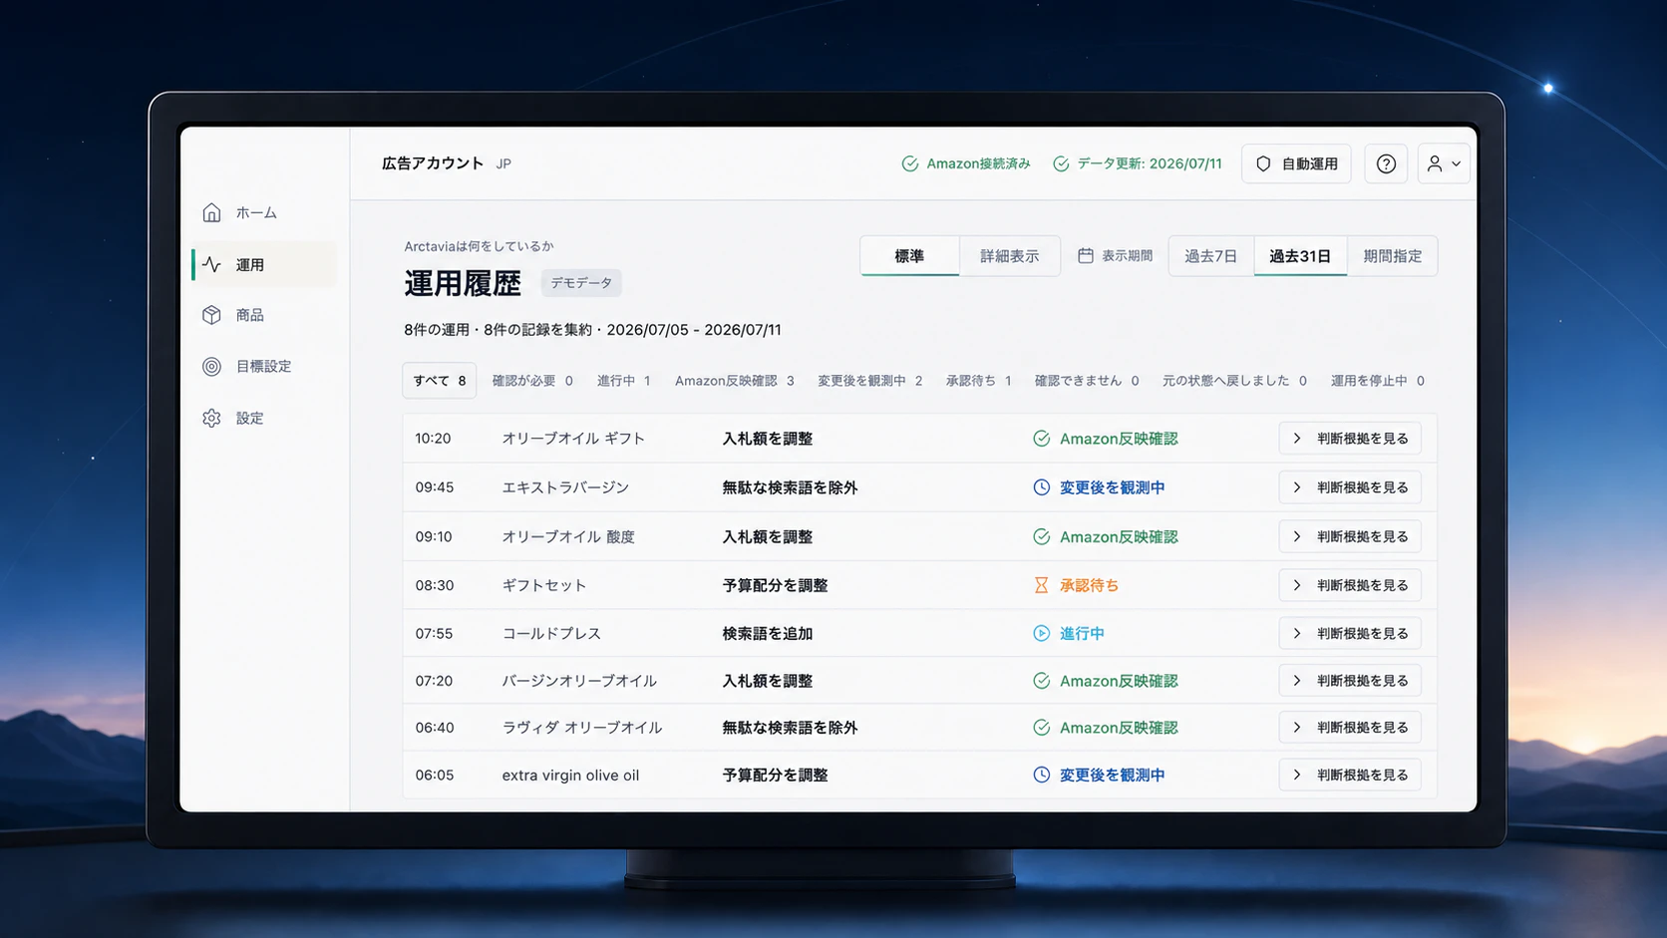
Task: Click the 入札額を調整 text in 09:10 row
Action: [767, 536]
